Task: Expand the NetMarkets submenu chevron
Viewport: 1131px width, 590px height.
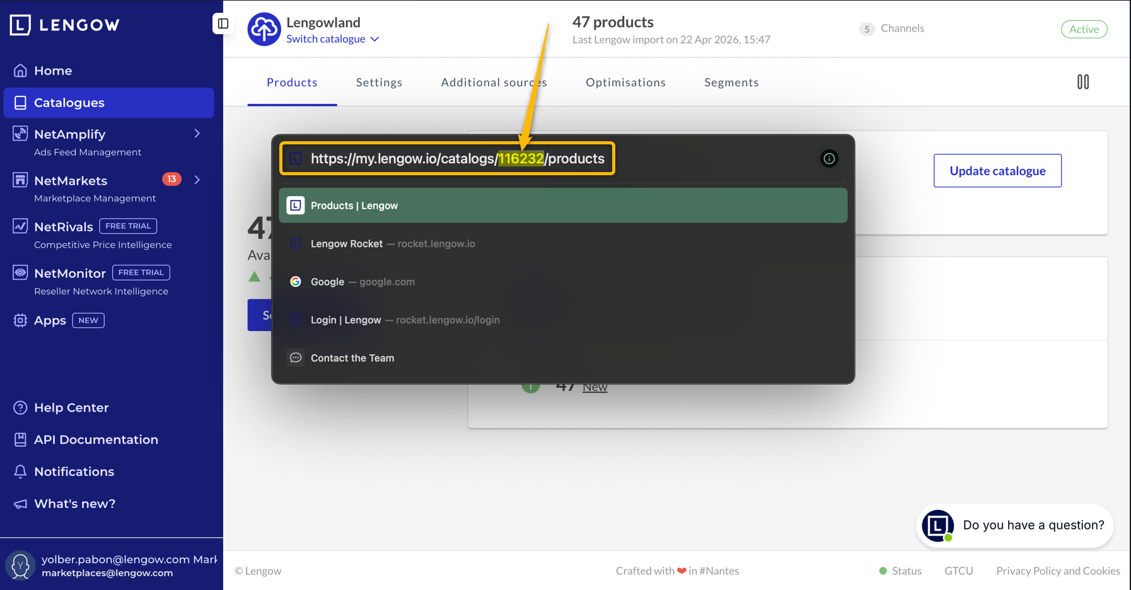Action: 197,180
